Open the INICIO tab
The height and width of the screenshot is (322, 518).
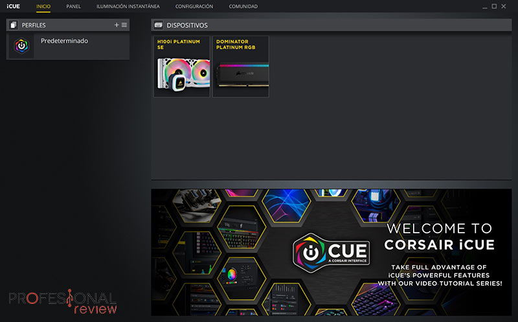coord(43,6)
